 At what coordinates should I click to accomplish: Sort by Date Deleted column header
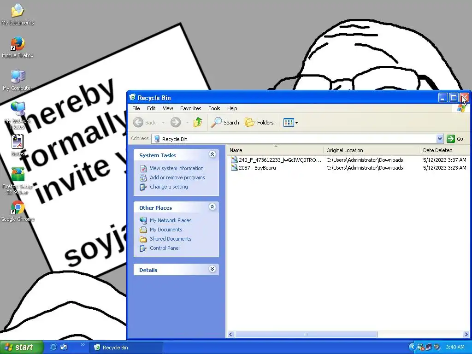point(446,150)
